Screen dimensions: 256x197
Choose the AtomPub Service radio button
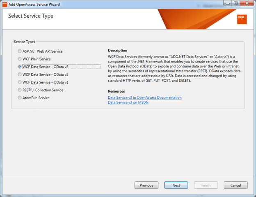20,97
